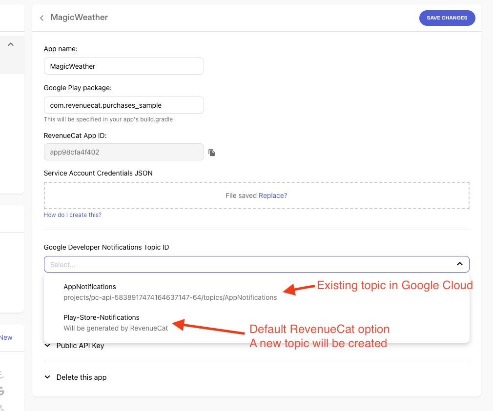The width and height of the screenshot is (493, 411).
Task: Click the New link in the sidebar
Action: pos(6,337)
